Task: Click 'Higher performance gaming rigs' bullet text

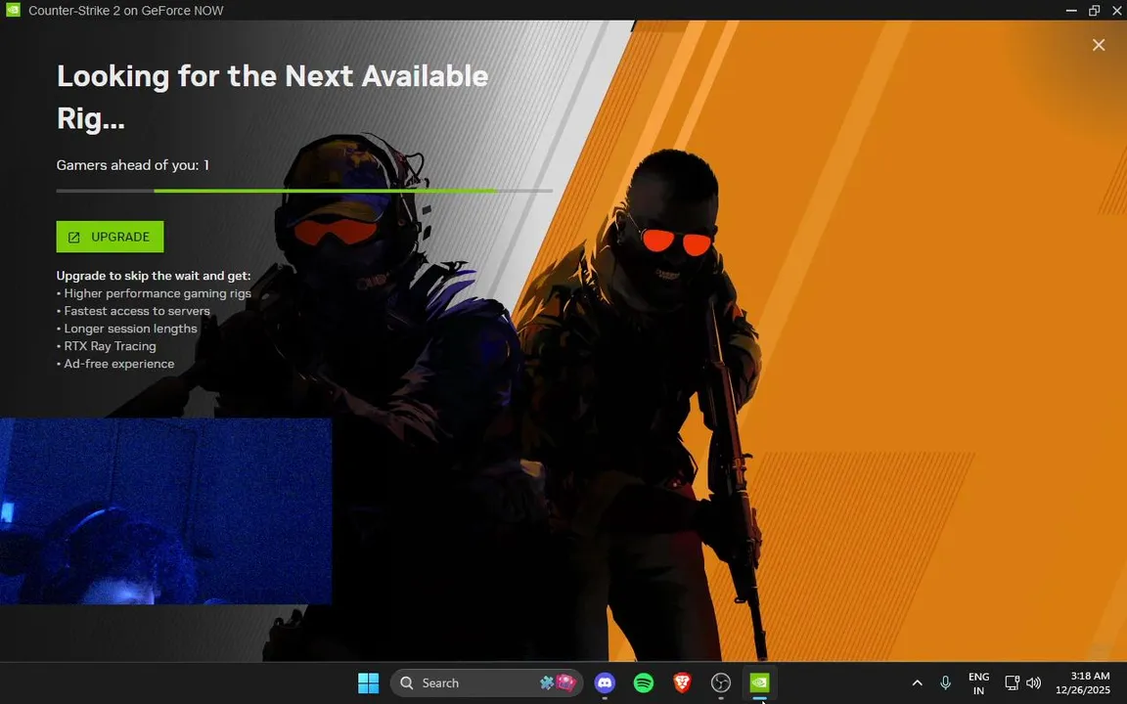Action: coord(158,293)
